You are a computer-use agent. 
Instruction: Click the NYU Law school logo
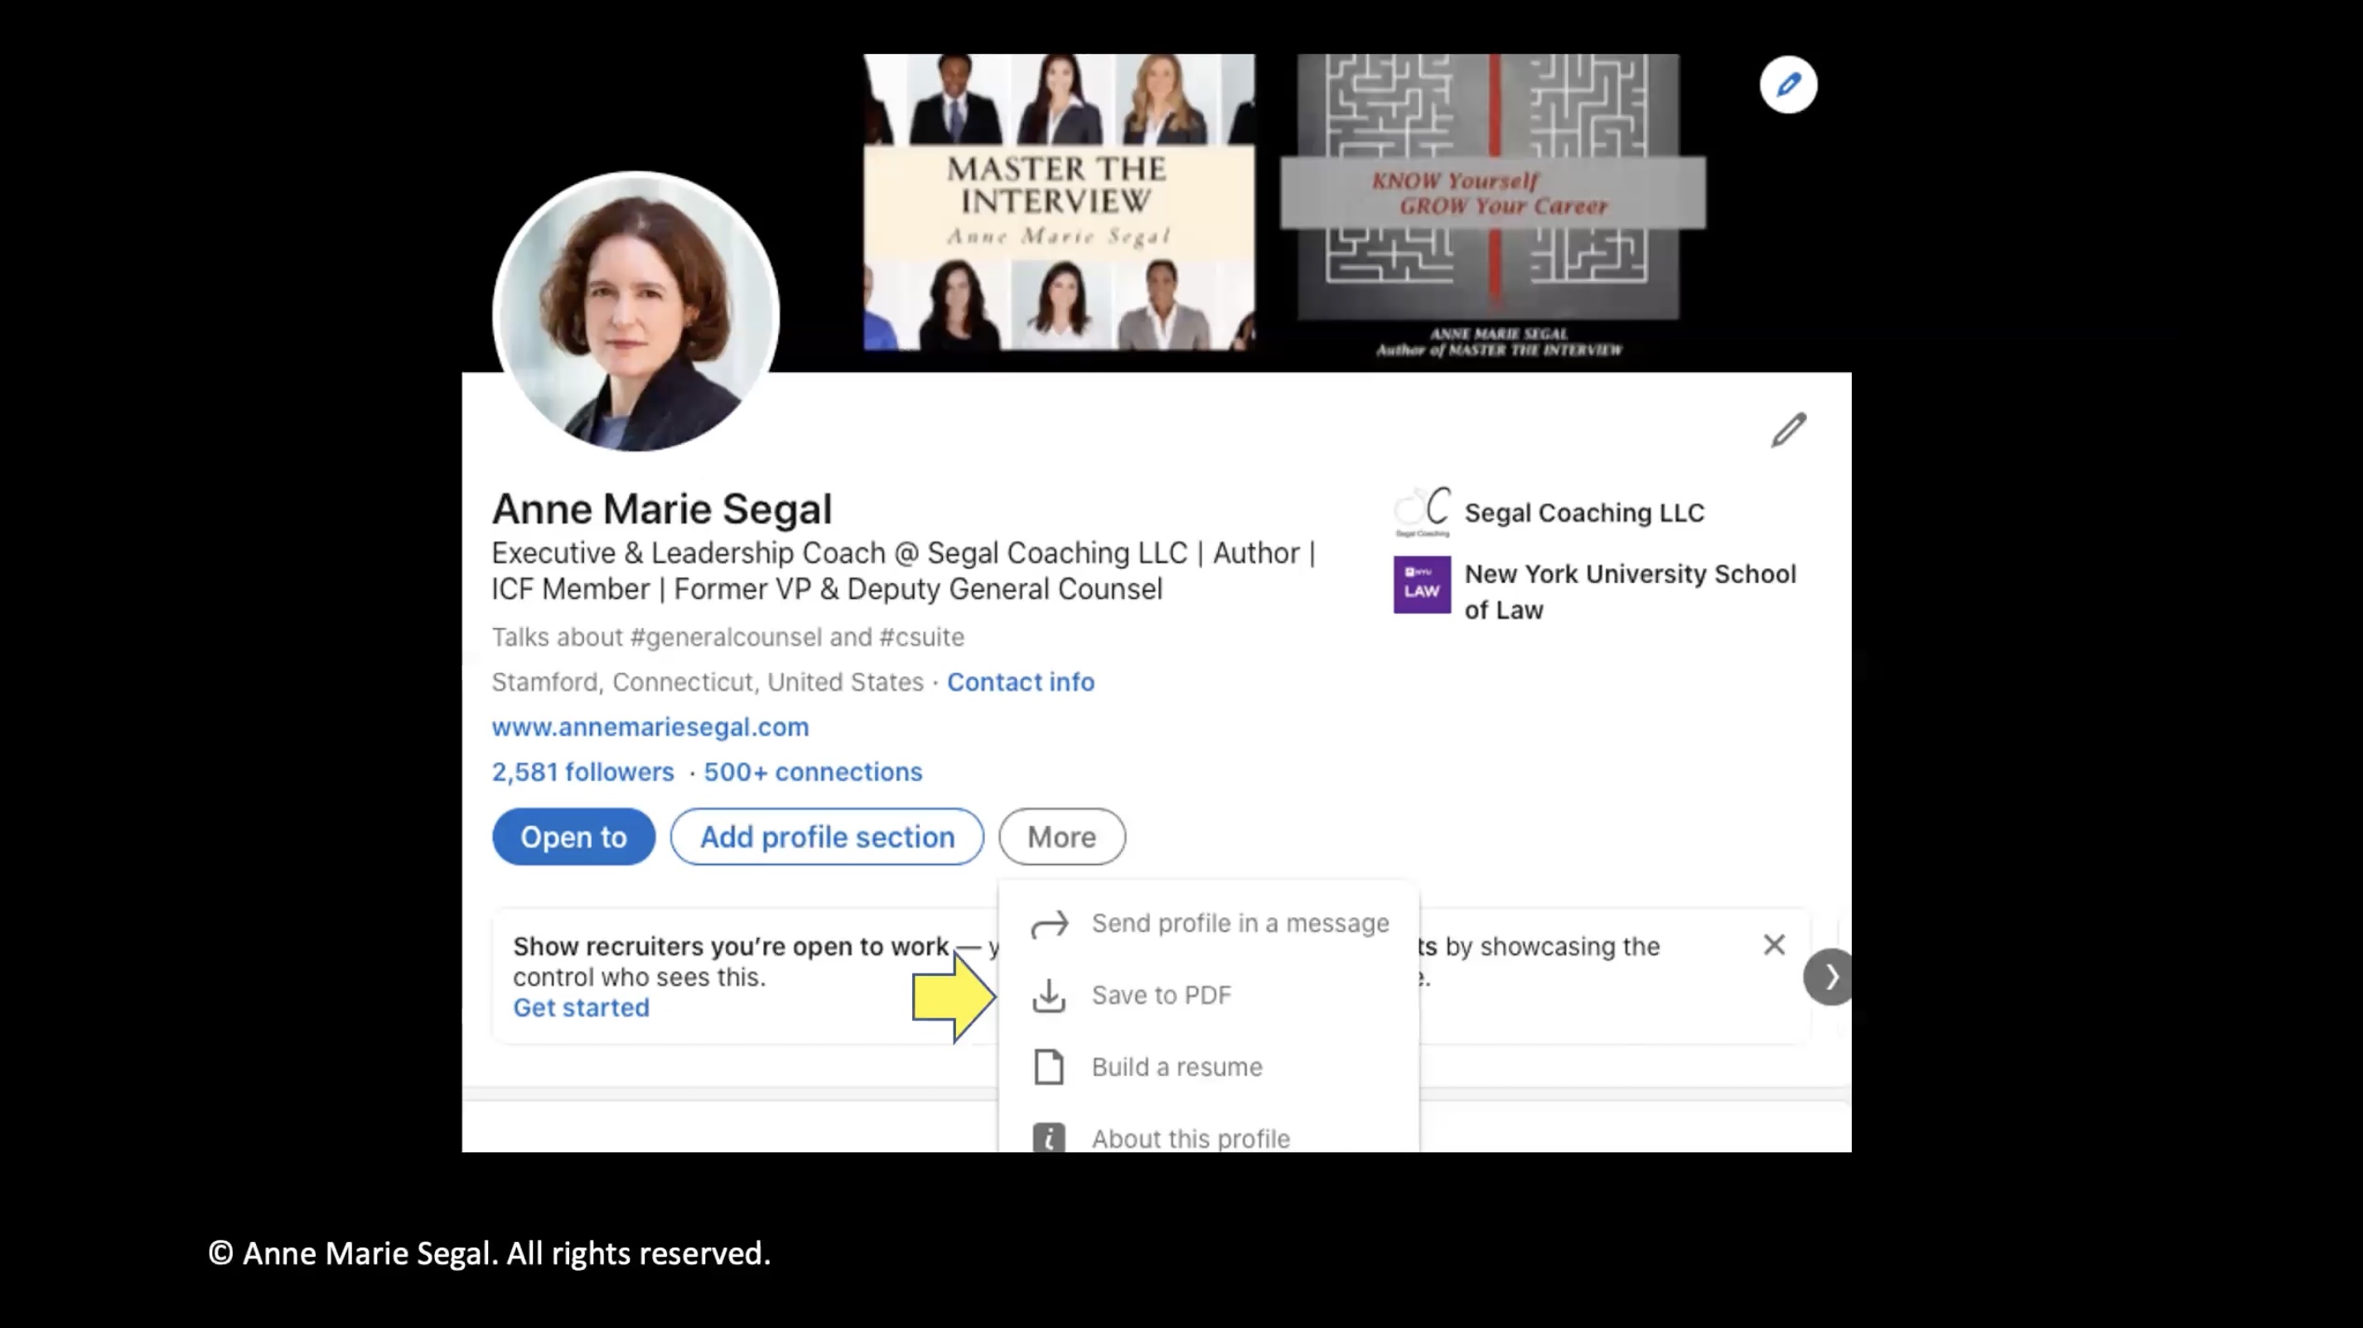1421,584
